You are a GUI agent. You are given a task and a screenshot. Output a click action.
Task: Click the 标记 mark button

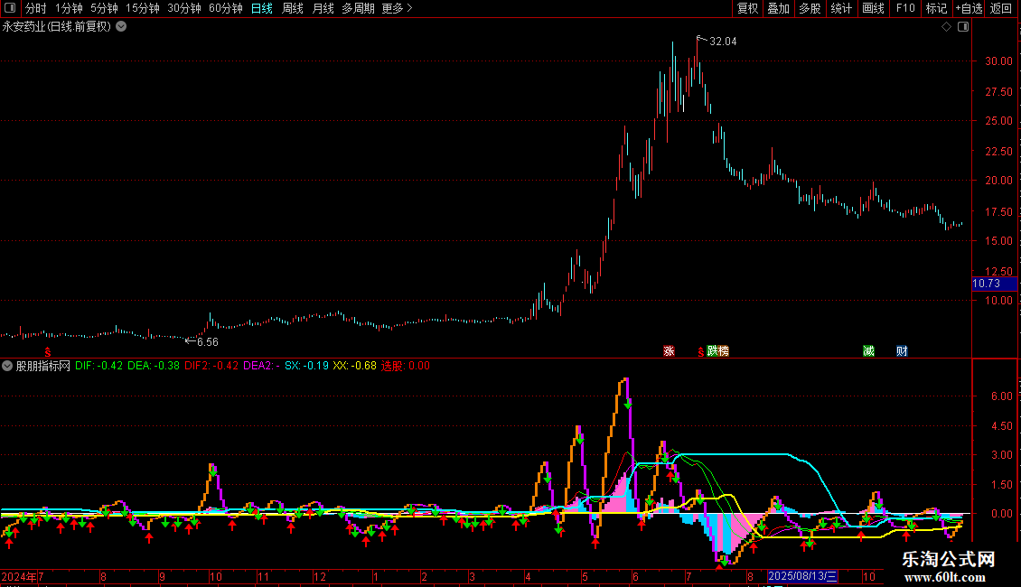(x=936, y=8)
